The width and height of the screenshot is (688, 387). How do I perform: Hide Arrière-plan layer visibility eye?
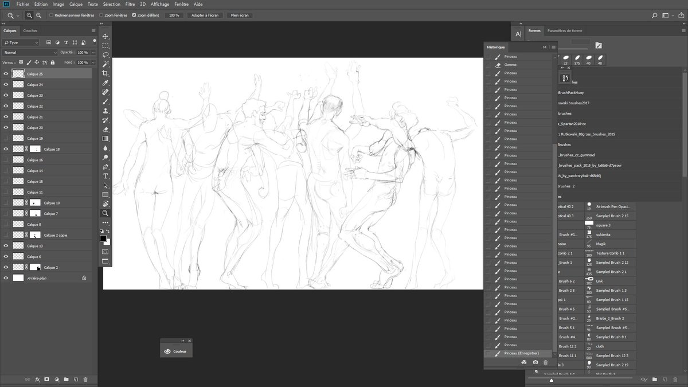click(6, 277)
